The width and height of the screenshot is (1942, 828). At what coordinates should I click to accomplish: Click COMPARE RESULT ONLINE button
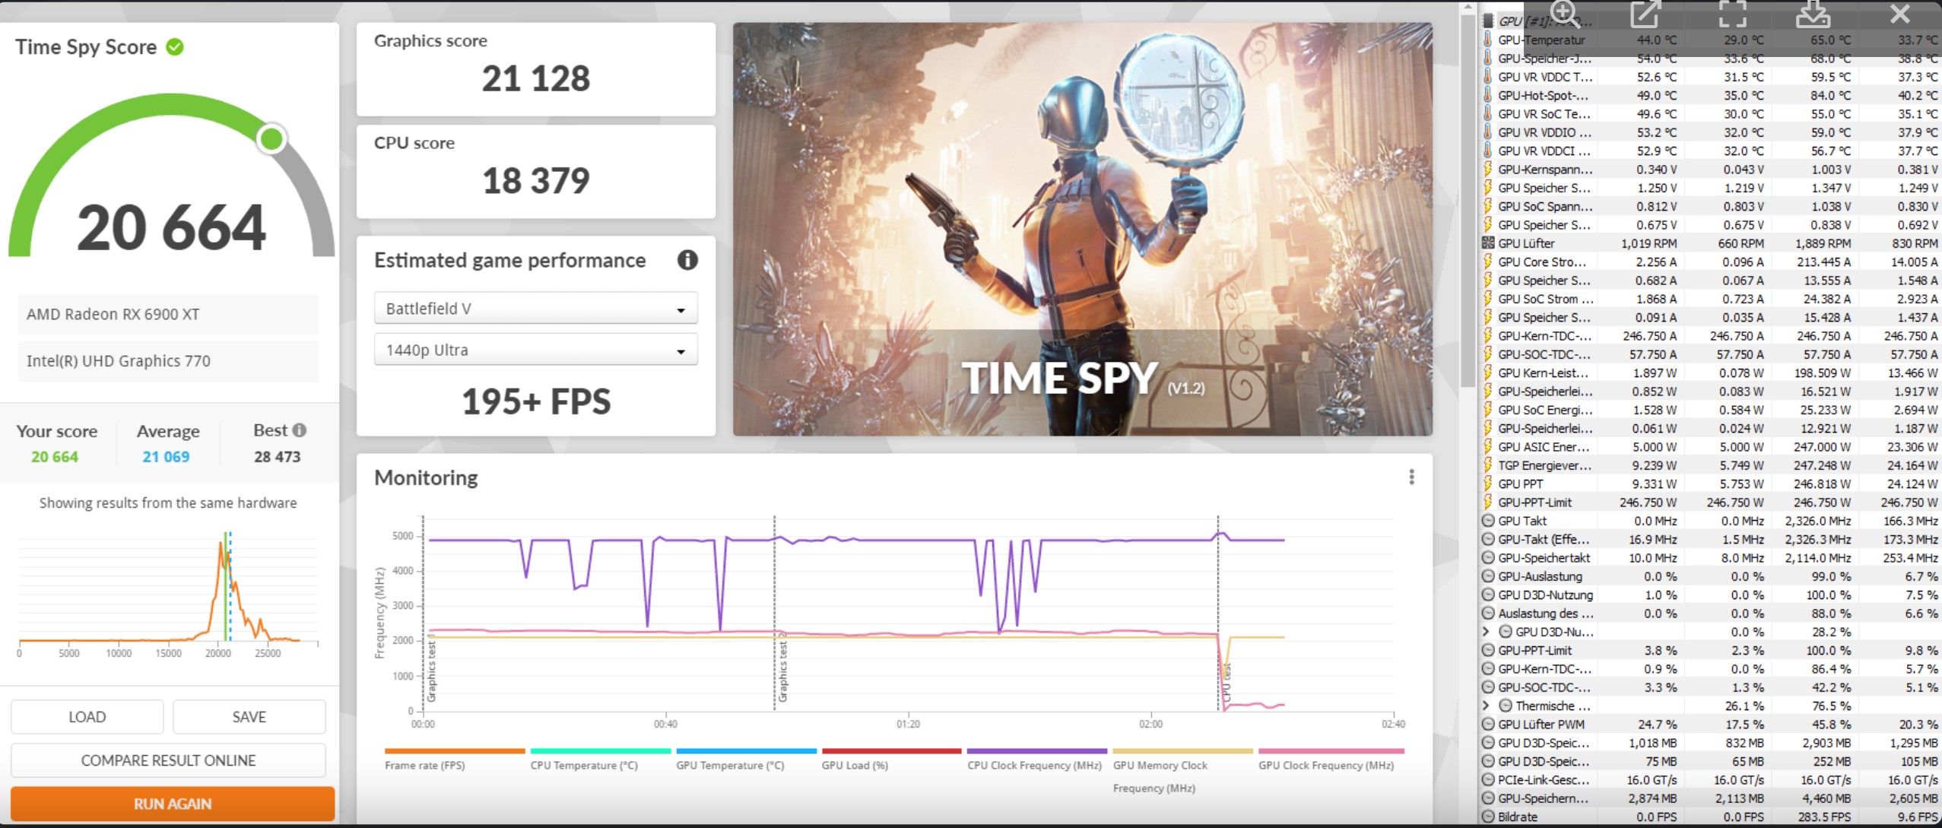(x=168, y=760)
